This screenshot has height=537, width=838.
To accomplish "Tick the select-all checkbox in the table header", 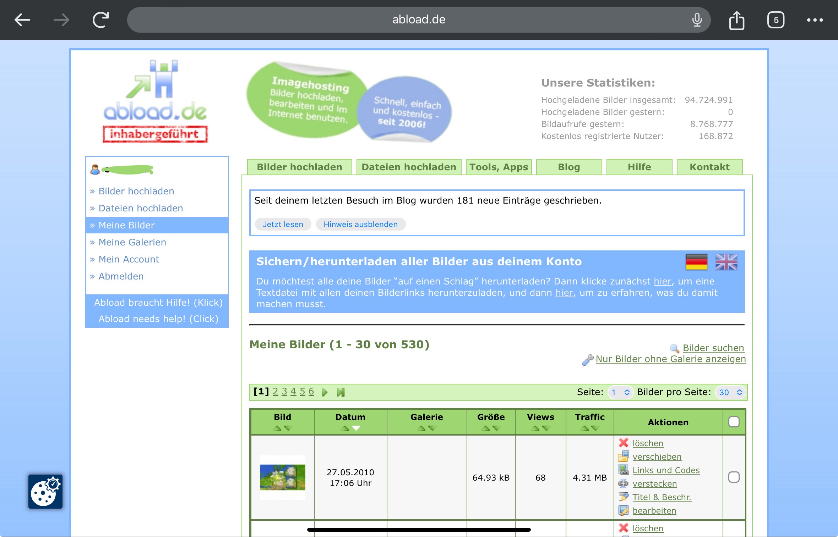I will pos(734,422).
